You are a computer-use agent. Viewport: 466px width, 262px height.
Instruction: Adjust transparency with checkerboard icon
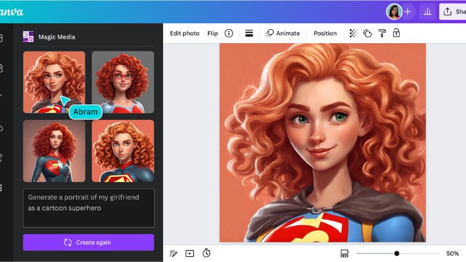coord(354,33)
